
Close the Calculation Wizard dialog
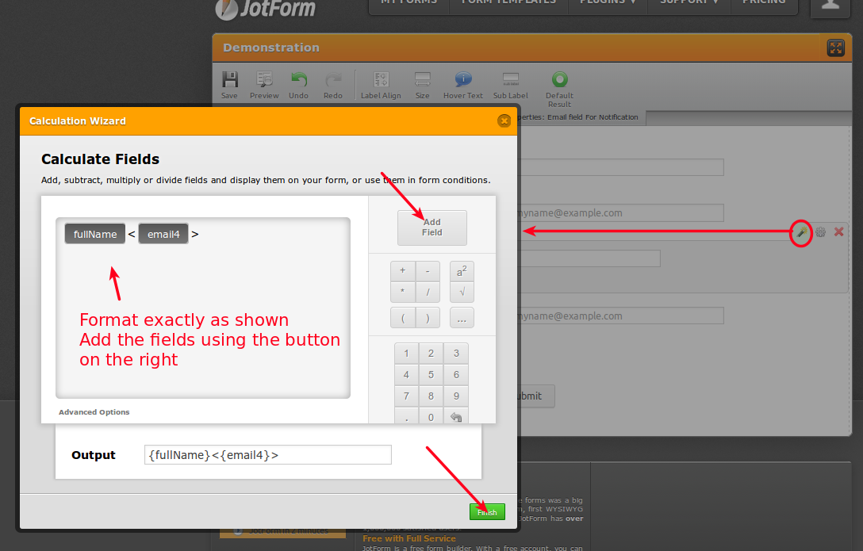(x=504, y=121)
